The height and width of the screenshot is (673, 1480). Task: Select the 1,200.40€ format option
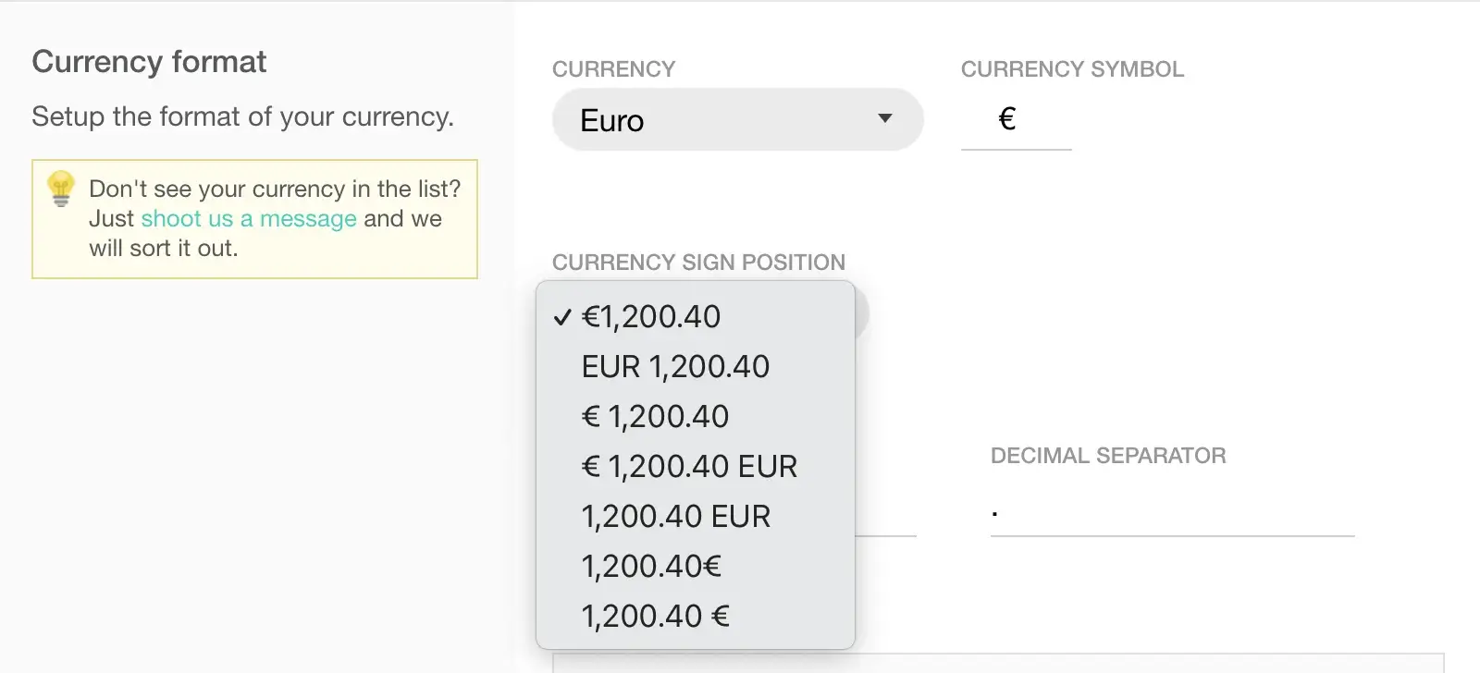[x=696, y=566]
